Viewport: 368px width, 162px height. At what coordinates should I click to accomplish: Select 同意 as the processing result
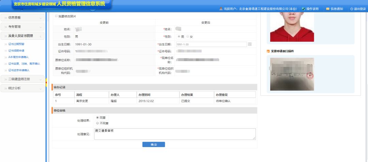98,118
